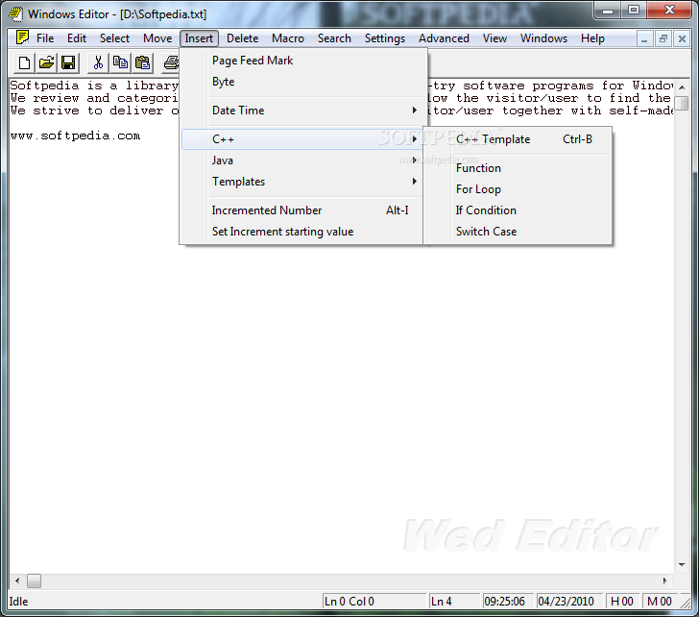Click the horizontal scrollbar right arrow
The height and width of the screenshot is (617, 699).
665,580
